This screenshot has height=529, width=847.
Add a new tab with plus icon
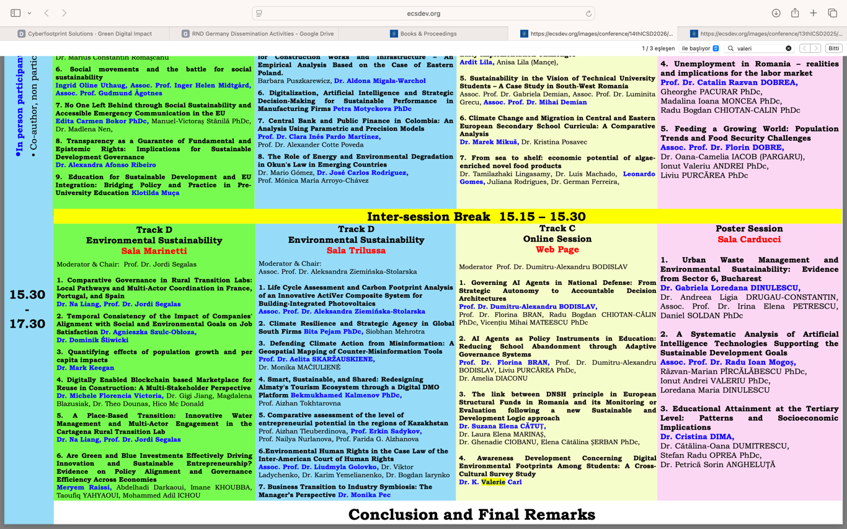coord(813,13)
